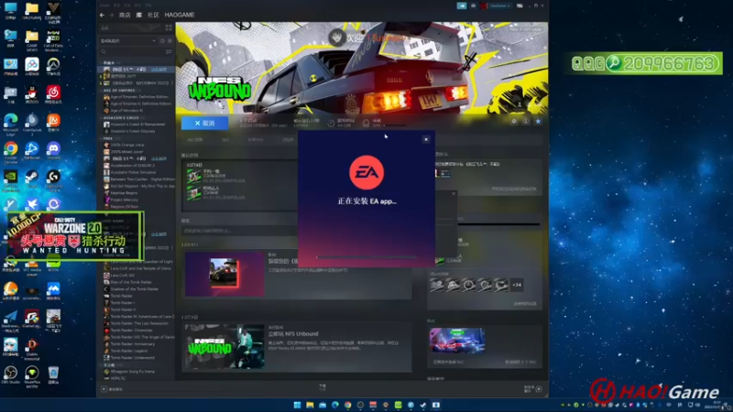Click the Steam announcements icon top bar

point(462,5)
